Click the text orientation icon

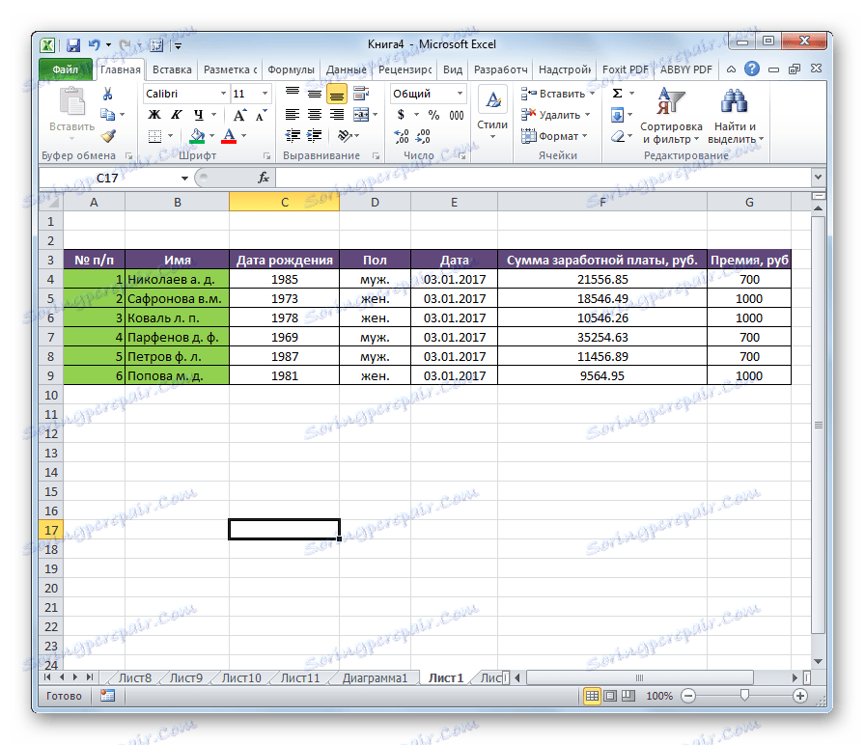(x=346, y=136)
